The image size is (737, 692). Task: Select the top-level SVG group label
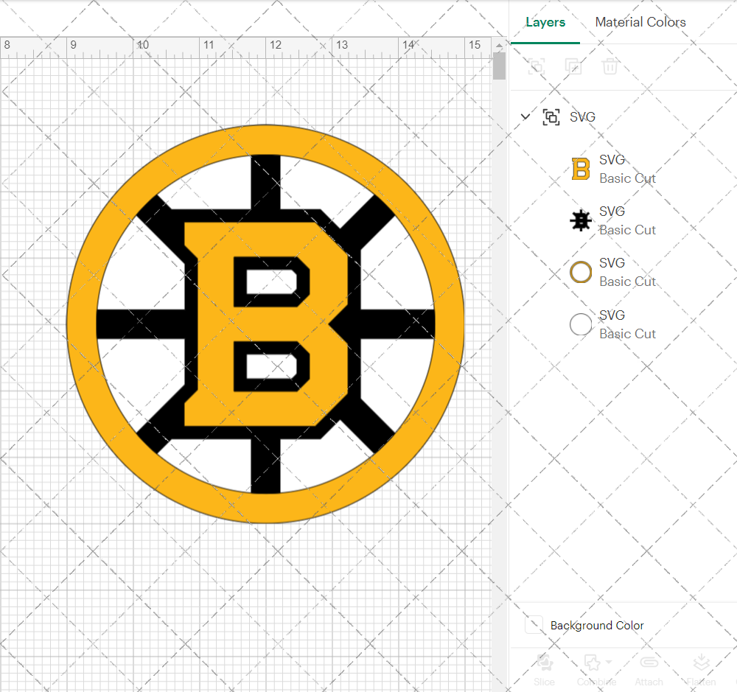click(582, 116)
